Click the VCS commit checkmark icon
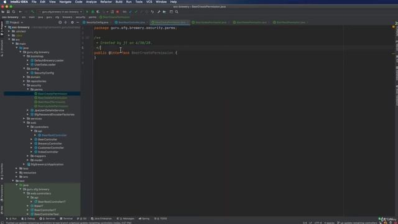The width and height of the screenshot is (398, 224). pos(136,12)
